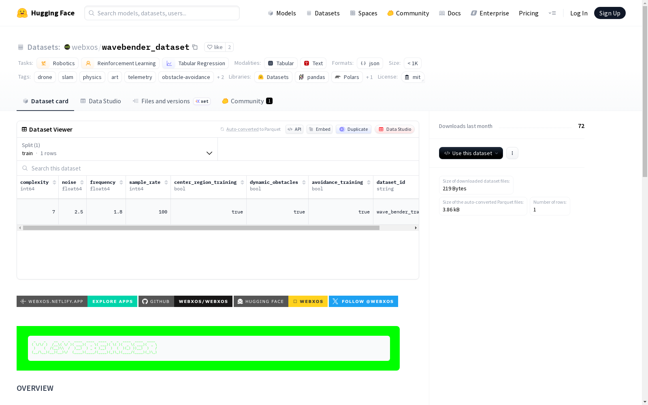Screen dimensions: 648x405
Task: Click the Duplicate button
Action: coord(354,129)
